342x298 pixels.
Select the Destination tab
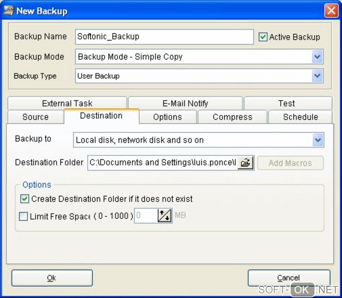coord(101,116)
